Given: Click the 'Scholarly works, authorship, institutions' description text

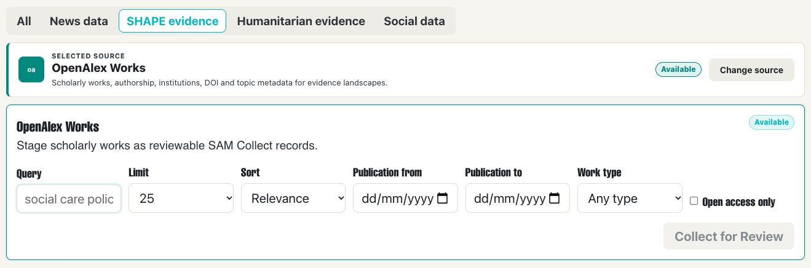Looking at the screenshot, I should click(220, 83).
